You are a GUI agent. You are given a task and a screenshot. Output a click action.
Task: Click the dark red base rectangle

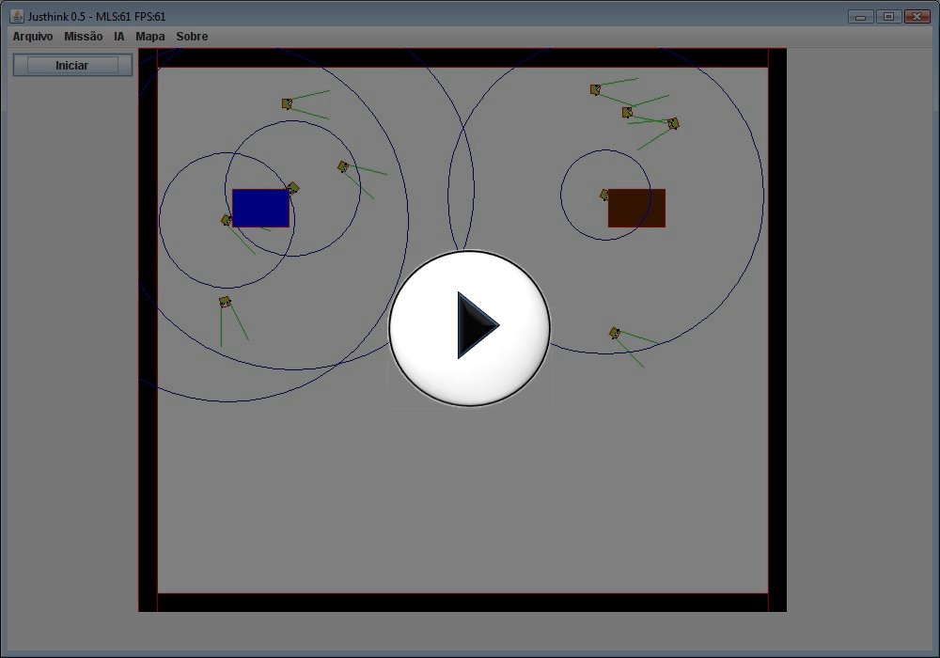click(x=636, y=208)
